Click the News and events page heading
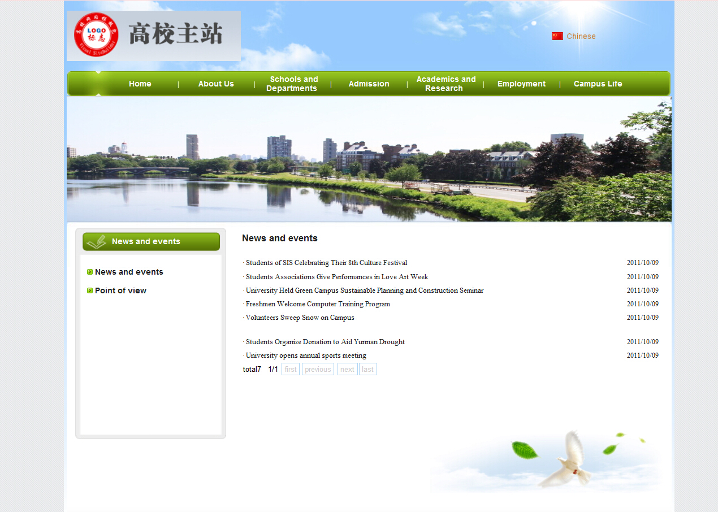The width and height of the screenshot is (718, 512). (x=280, y=238)
